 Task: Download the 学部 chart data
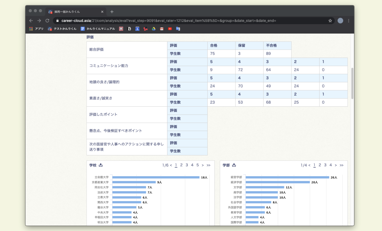[x=234, y=165]
